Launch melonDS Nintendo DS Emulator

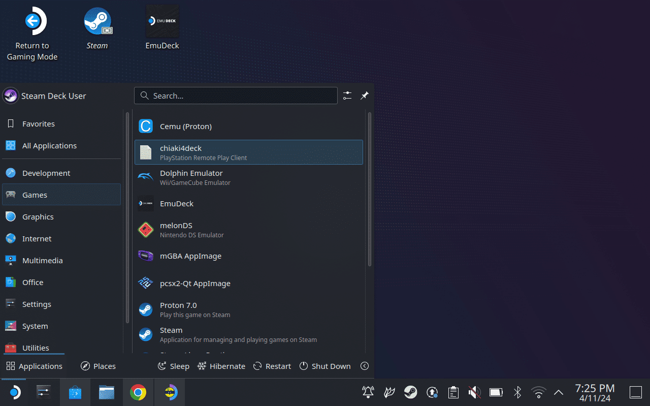(249, 230)
